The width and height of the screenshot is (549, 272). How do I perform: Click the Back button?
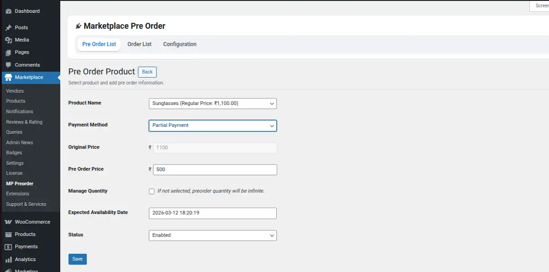tap(147, 72)
